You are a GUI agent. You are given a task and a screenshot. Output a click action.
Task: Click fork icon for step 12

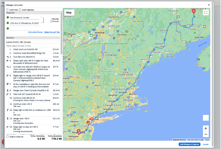point(8,110)
